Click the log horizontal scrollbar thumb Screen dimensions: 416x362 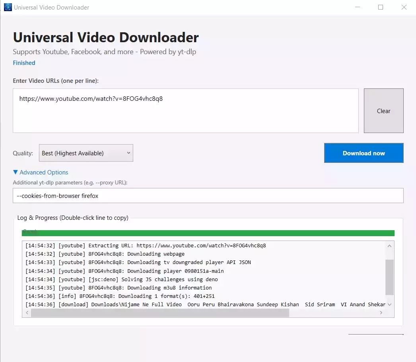pos(160,313)
